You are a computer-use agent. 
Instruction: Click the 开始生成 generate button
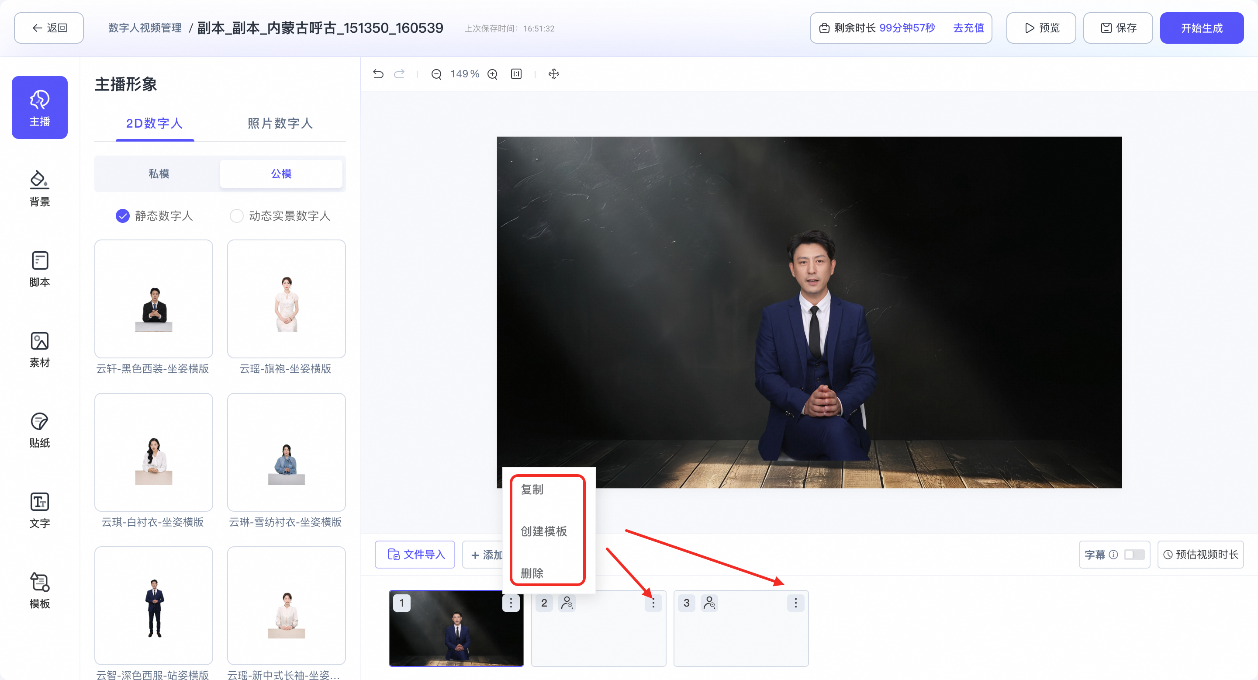click(x=1202, y=28)
